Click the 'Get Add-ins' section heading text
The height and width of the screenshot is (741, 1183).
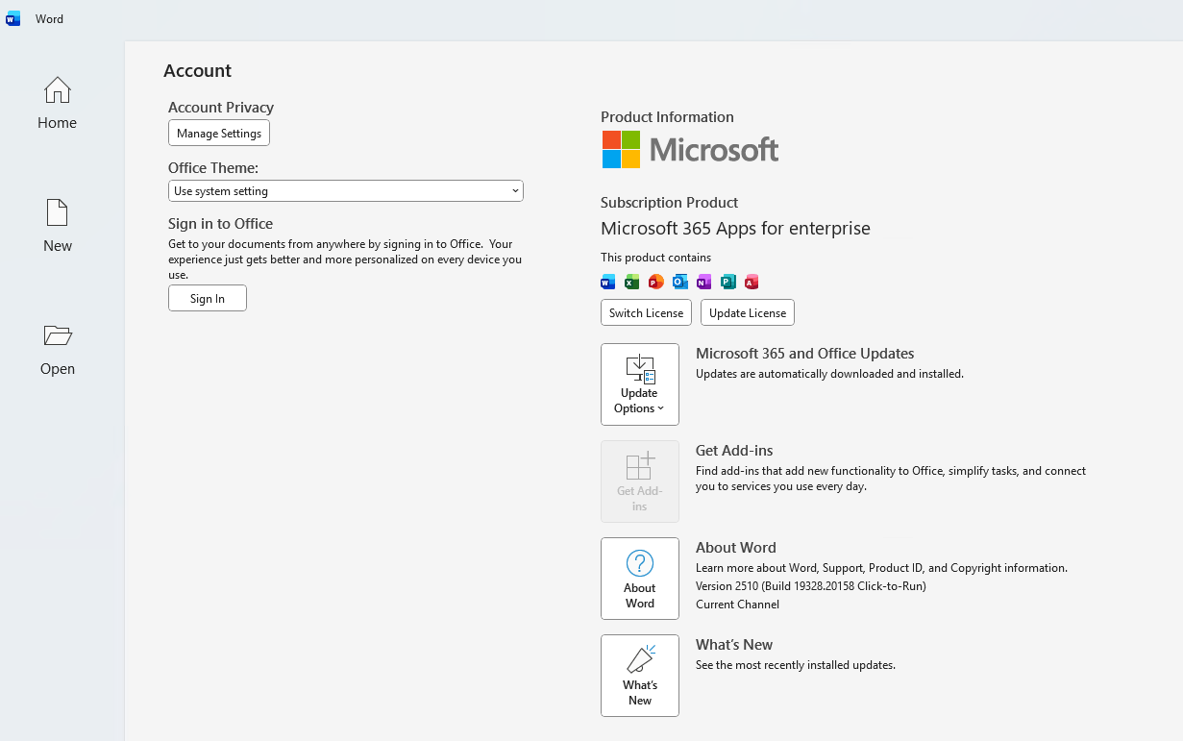734,451
